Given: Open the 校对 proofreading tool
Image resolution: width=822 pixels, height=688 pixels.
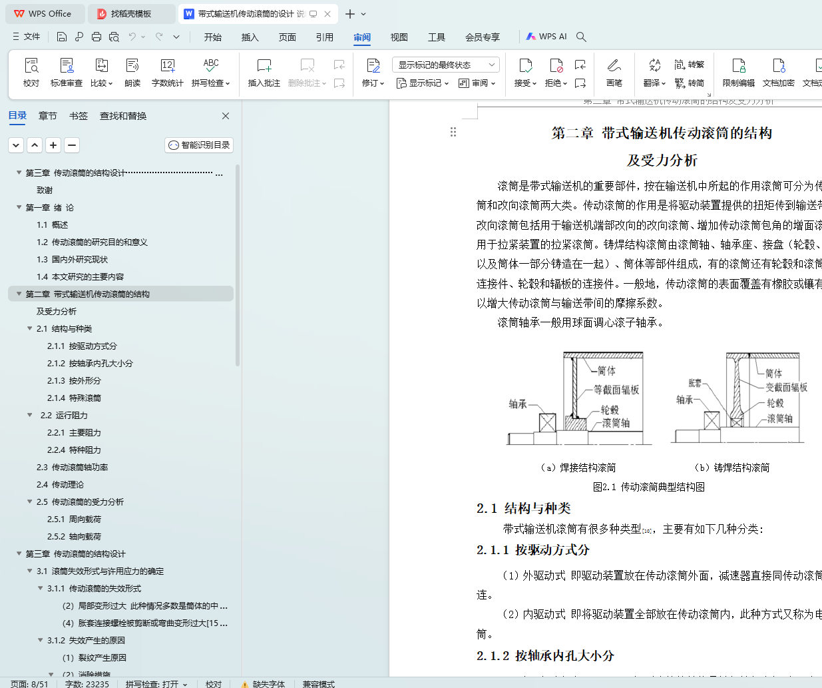Looking at the screenshot, I should 31,72.
